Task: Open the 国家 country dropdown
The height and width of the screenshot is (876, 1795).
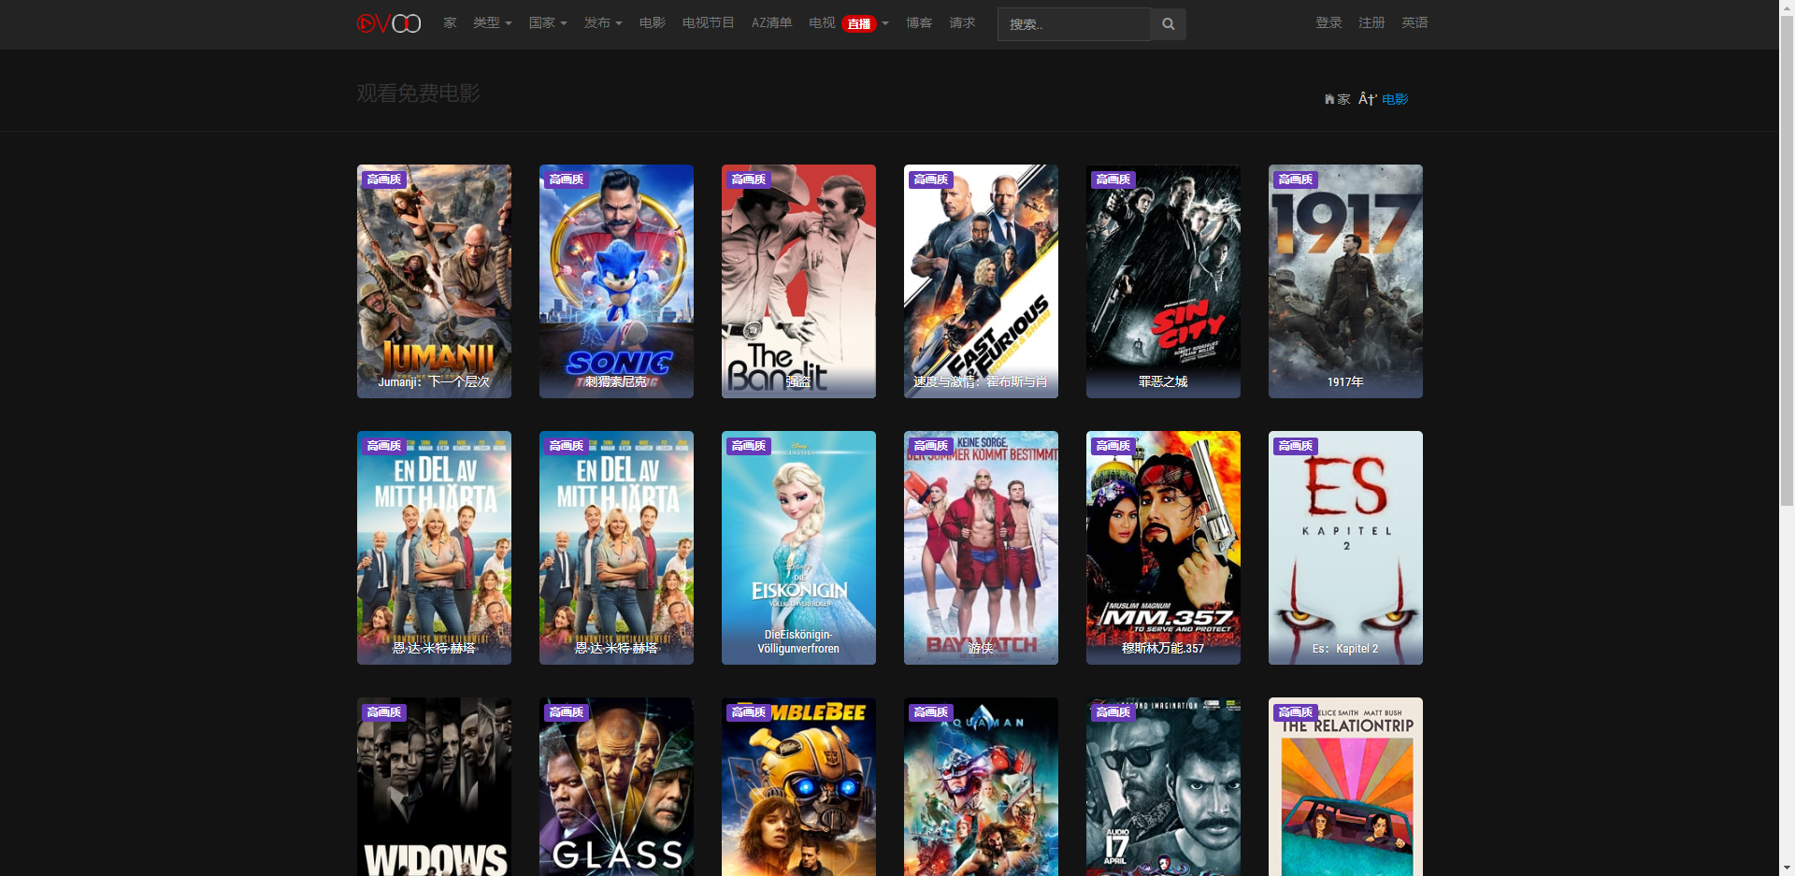Action: (x=548, y=23)
